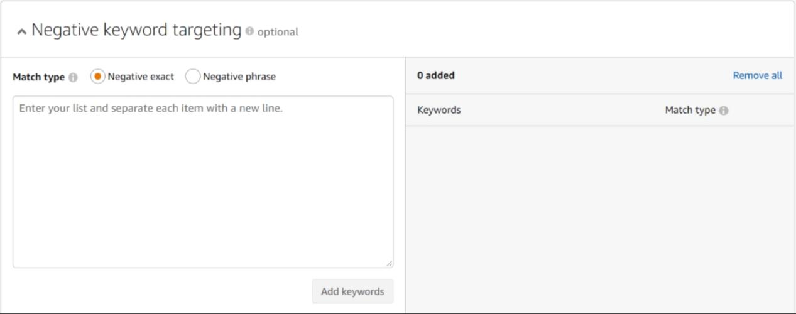Select the Negative exact radio button
Screen dimensions: 796x314
(x=97, y=77)
